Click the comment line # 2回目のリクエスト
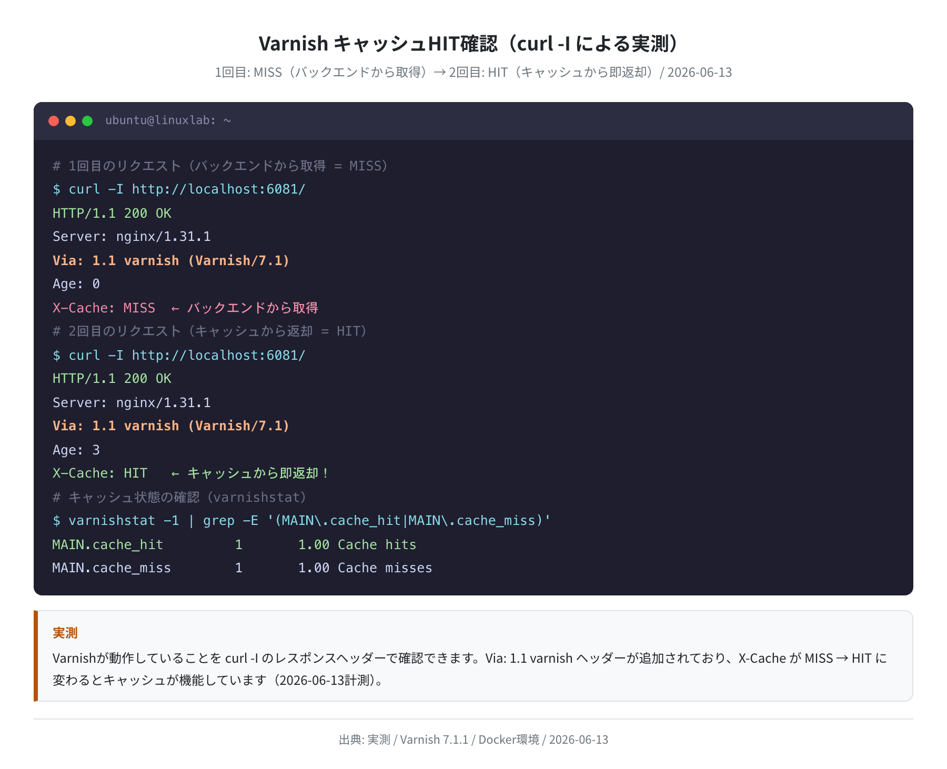947x769 pixels. 210,331
